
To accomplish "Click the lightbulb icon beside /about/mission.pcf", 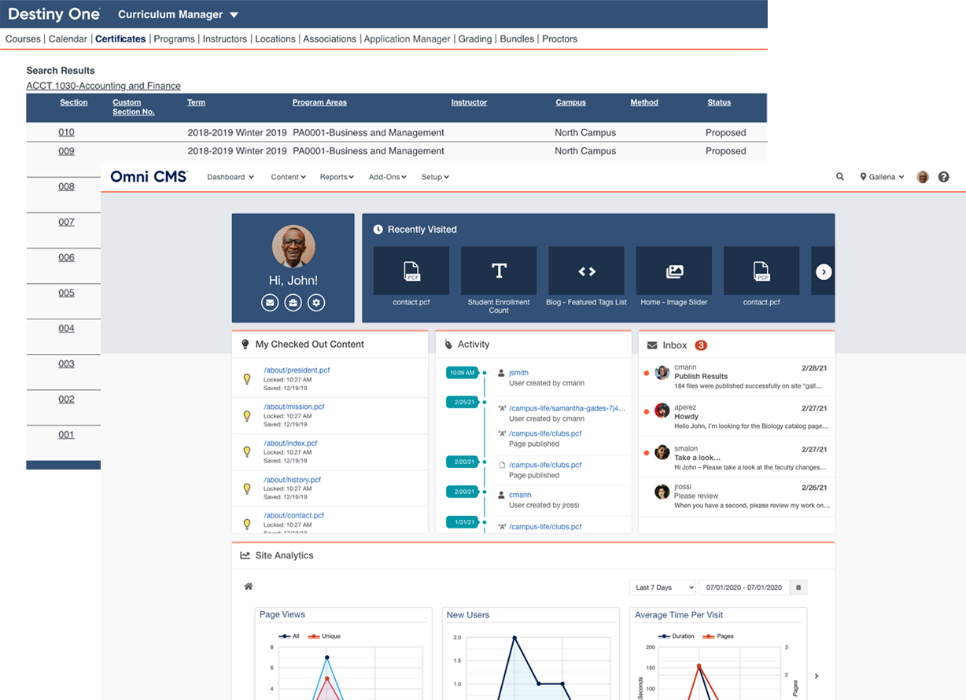I will 246,415.
